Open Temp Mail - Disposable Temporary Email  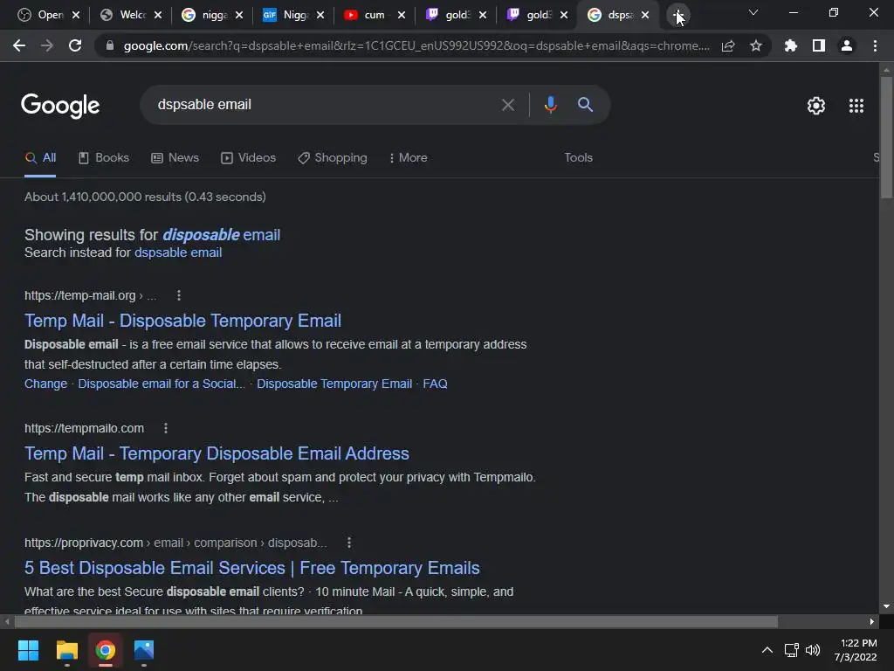click(182, 321)
